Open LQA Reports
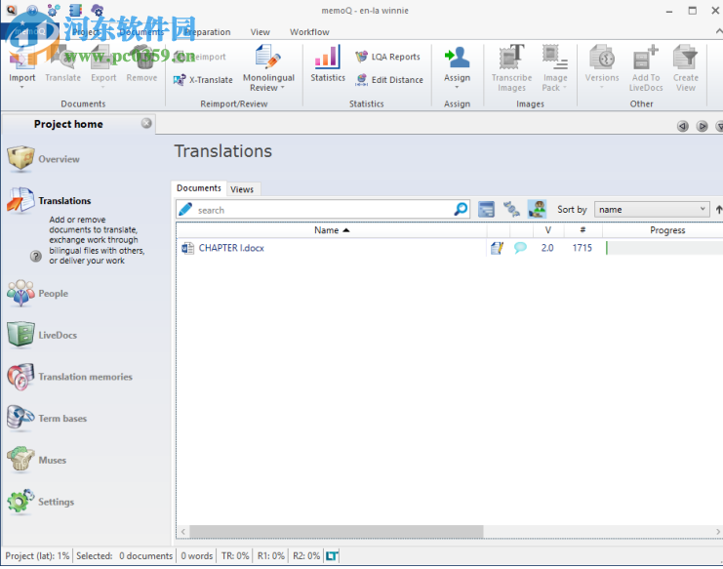The width and height of the screenshot is (723, 569). [387, 57]
